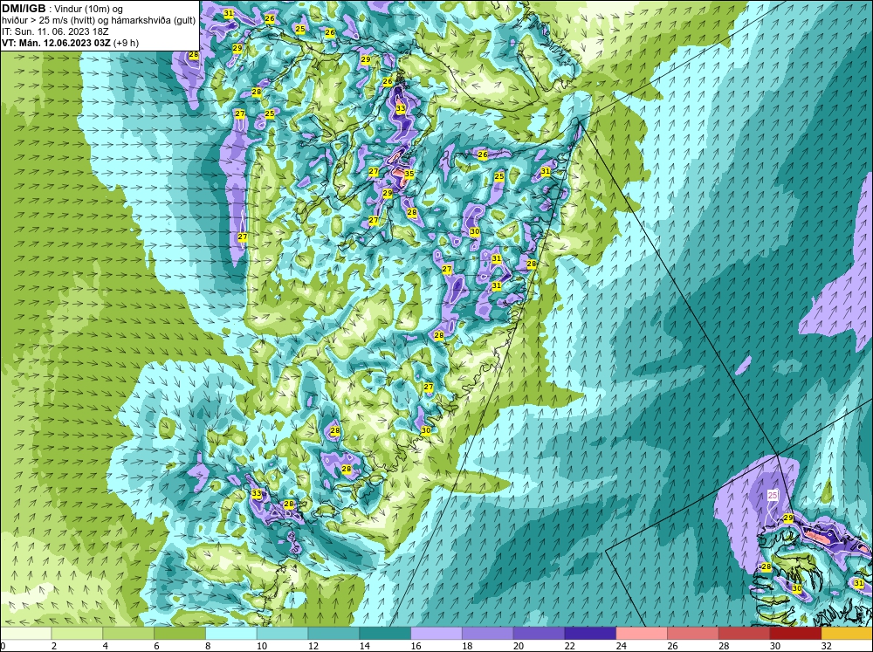
Task: Click the 24–26 m/s light pink legend swatch
Action: click(x=642, y=633)
